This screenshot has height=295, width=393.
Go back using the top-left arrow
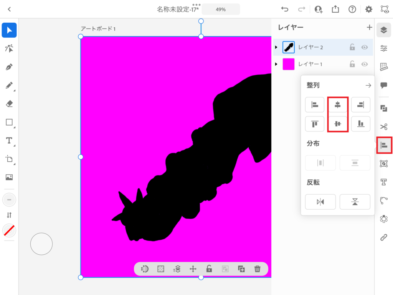[9, 9]
